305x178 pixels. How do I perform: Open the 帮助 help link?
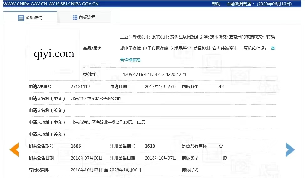[x=216, y=4]
